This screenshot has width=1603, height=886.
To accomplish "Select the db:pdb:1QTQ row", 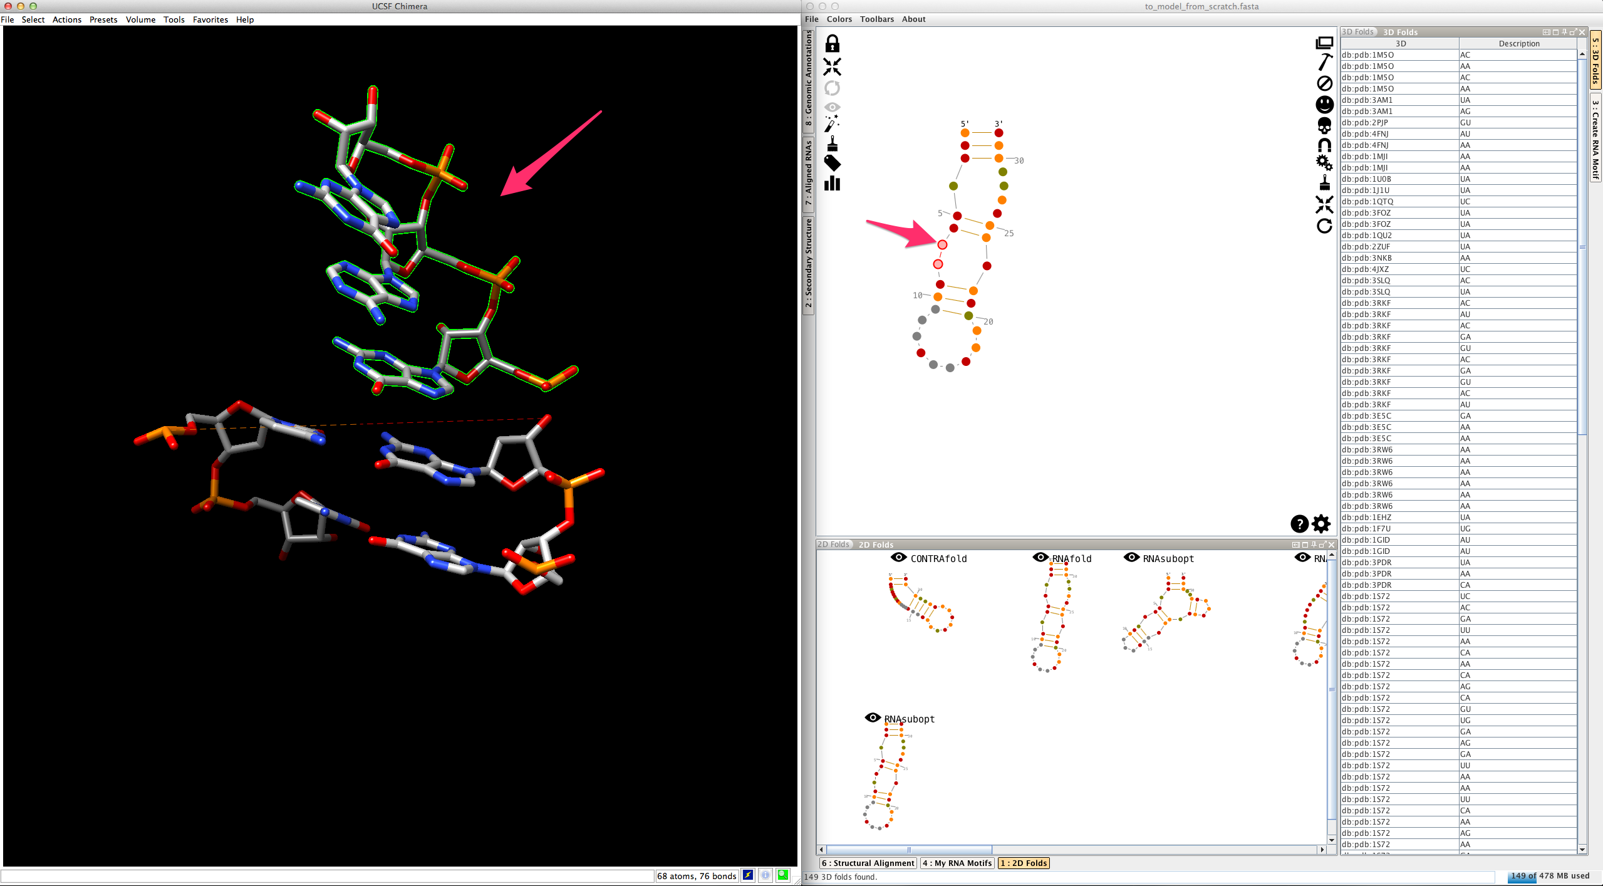I will tap(1458, 201).
